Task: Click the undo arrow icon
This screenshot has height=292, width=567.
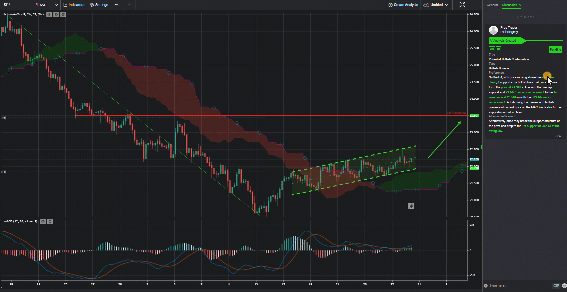Action: [x=116, y=5]
